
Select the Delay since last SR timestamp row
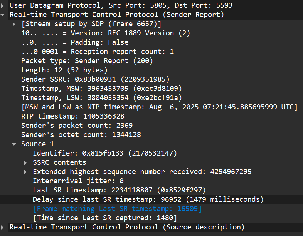pos(148,199)
